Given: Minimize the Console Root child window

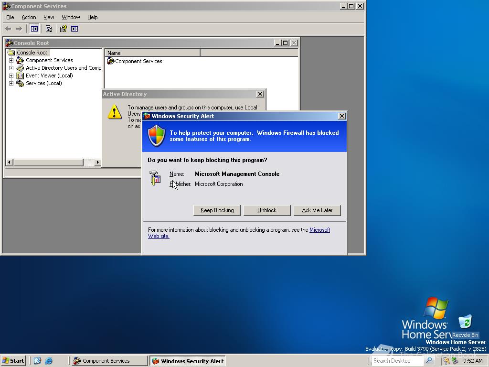Looking at the screenshot, I should coord(277,43).
